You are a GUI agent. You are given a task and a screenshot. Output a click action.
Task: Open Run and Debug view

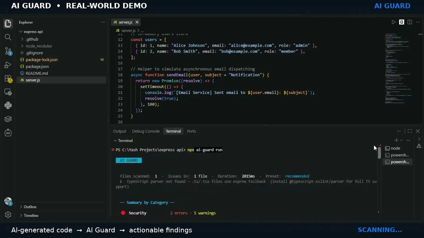click(x=8, y=65)
